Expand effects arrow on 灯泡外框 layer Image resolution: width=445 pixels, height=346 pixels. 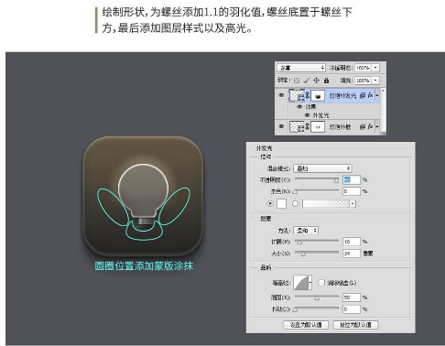pyautogui.click(x=377, y=126)
